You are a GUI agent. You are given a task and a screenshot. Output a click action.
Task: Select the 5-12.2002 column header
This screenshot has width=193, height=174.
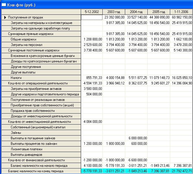pos(92,12)
